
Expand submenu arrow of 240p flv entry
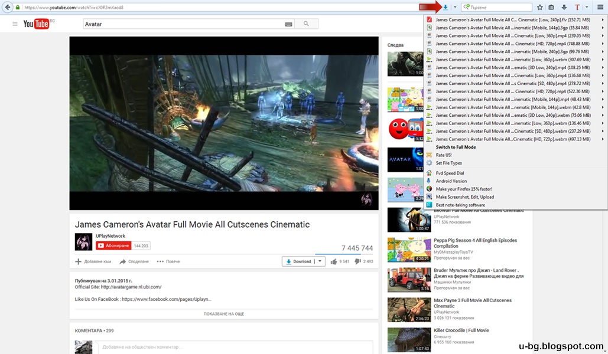[x=603, y=19]
